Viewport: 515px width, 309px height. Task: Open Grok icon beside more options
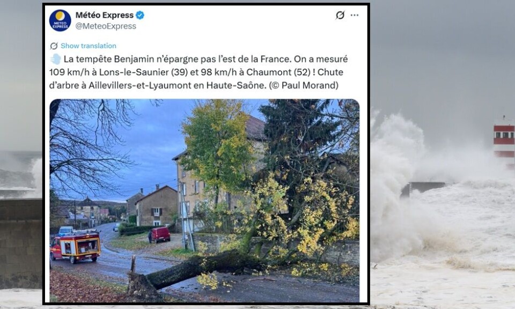coord(340,15)
